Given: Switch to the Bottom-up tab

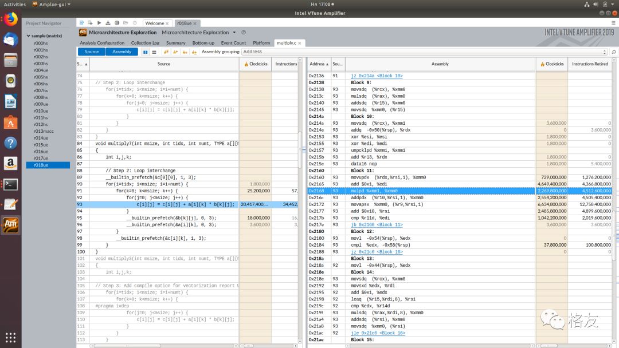Looking at the screenshot, I should 203,43.
